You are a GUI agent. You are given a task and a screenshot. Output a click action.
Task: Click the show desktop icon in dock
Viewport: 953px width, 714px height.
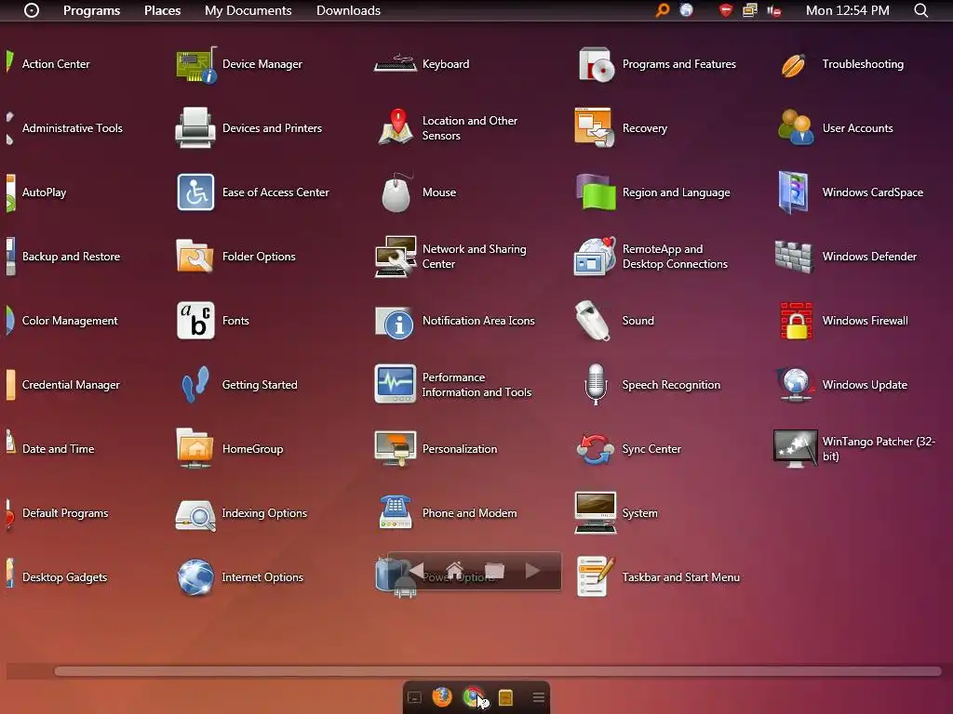pyautogui.click(x=414, y=697)
